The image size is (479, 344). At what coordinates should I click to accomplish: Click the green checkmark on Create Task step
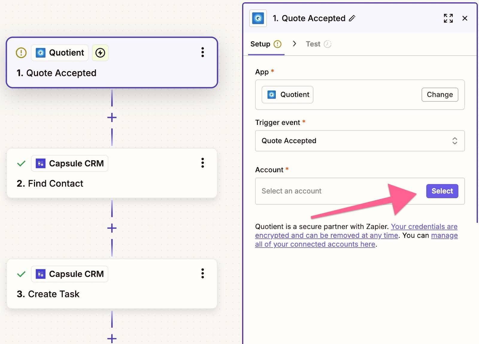[21, 274]
